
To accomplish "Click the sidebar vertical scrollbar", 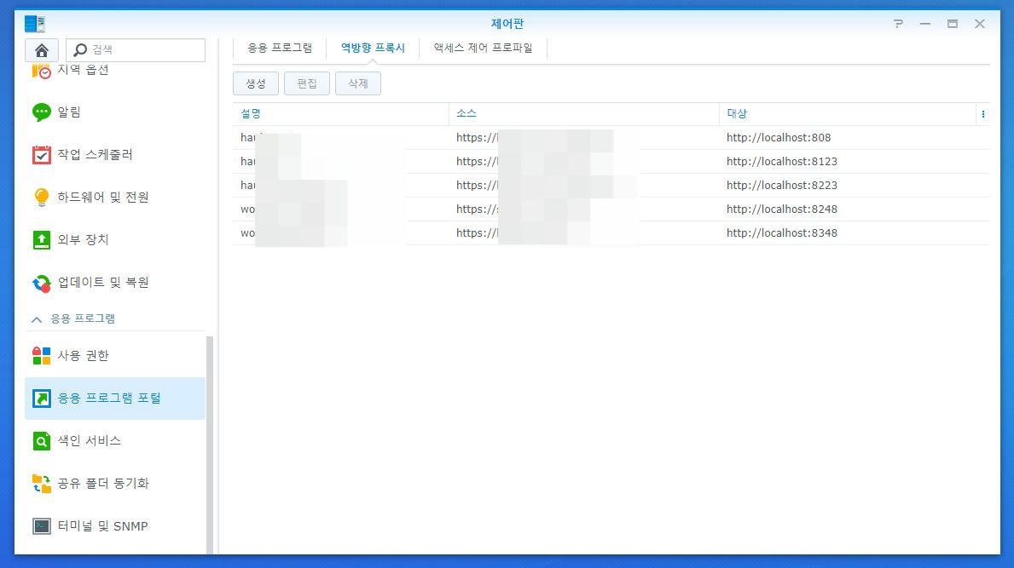I will pyautogui.click(x=210, y=443).
